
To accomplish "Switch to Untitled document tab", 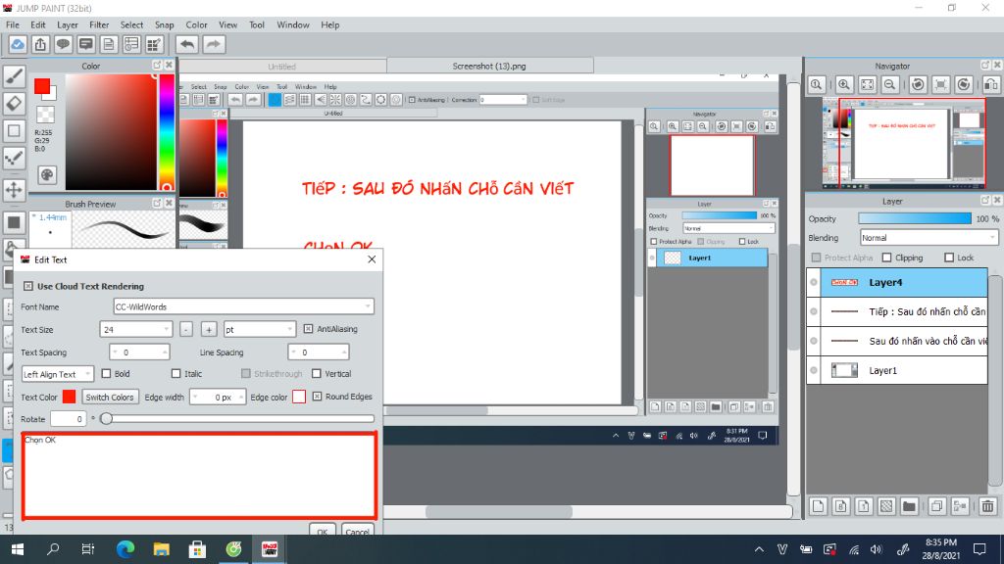I will tap(281, 66).
